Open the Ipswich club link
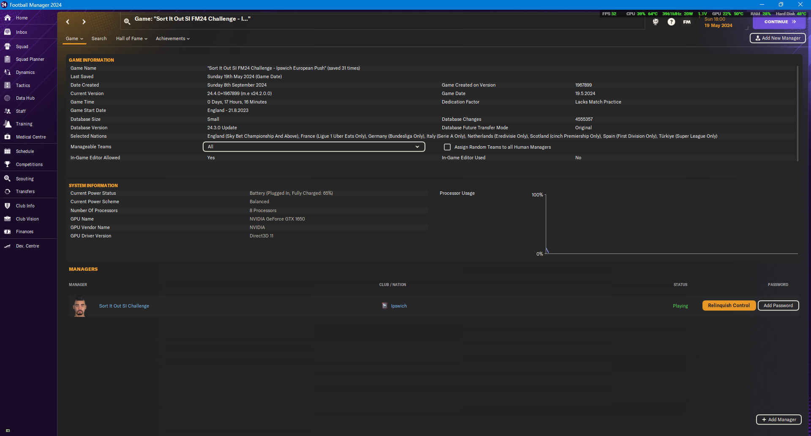The width and height of the screenshot is (811, 436). [399, 306]
